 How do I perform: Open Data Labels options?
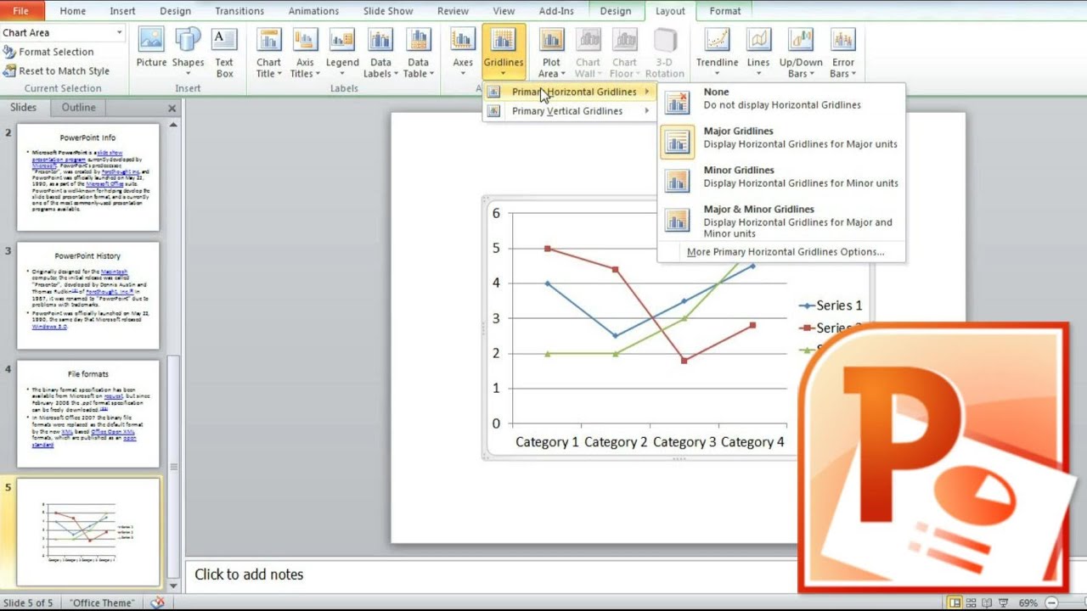point(380,51)
